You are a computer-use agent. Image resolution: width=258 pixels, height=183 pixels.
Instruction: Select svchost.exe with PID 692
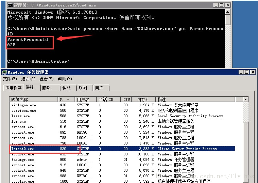coord(122,132)
